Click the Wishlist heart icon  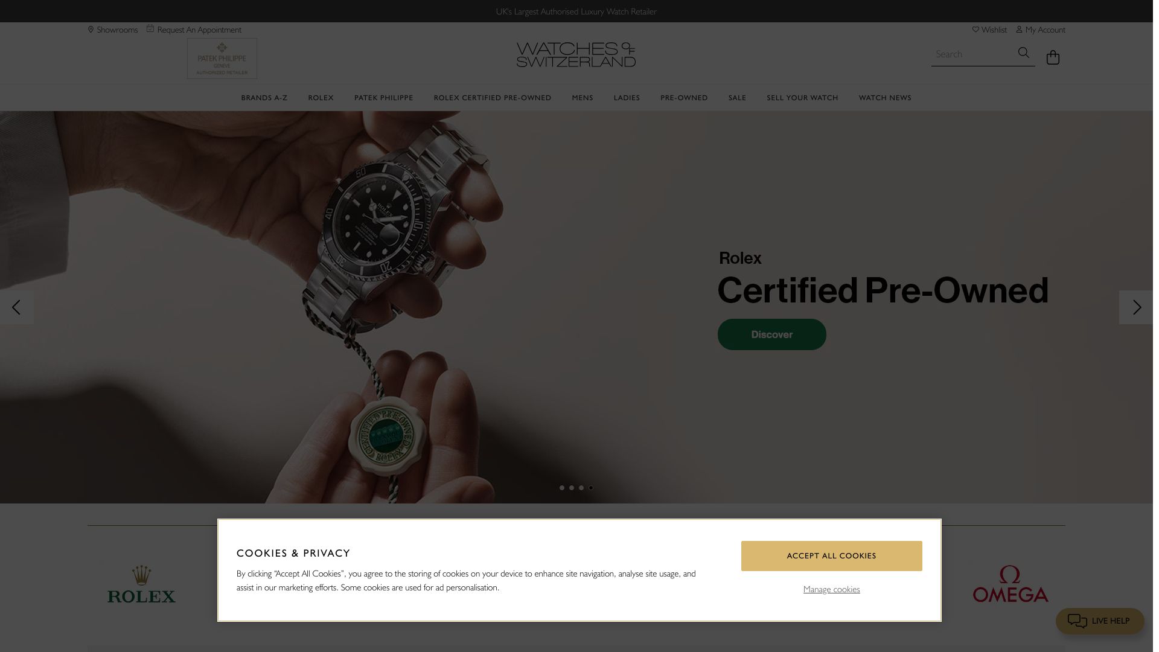[975, 30]
